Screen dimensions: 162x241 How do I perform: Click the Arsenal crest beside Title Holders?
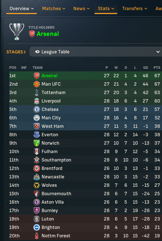pyautogui.click(x=32, y=34)
